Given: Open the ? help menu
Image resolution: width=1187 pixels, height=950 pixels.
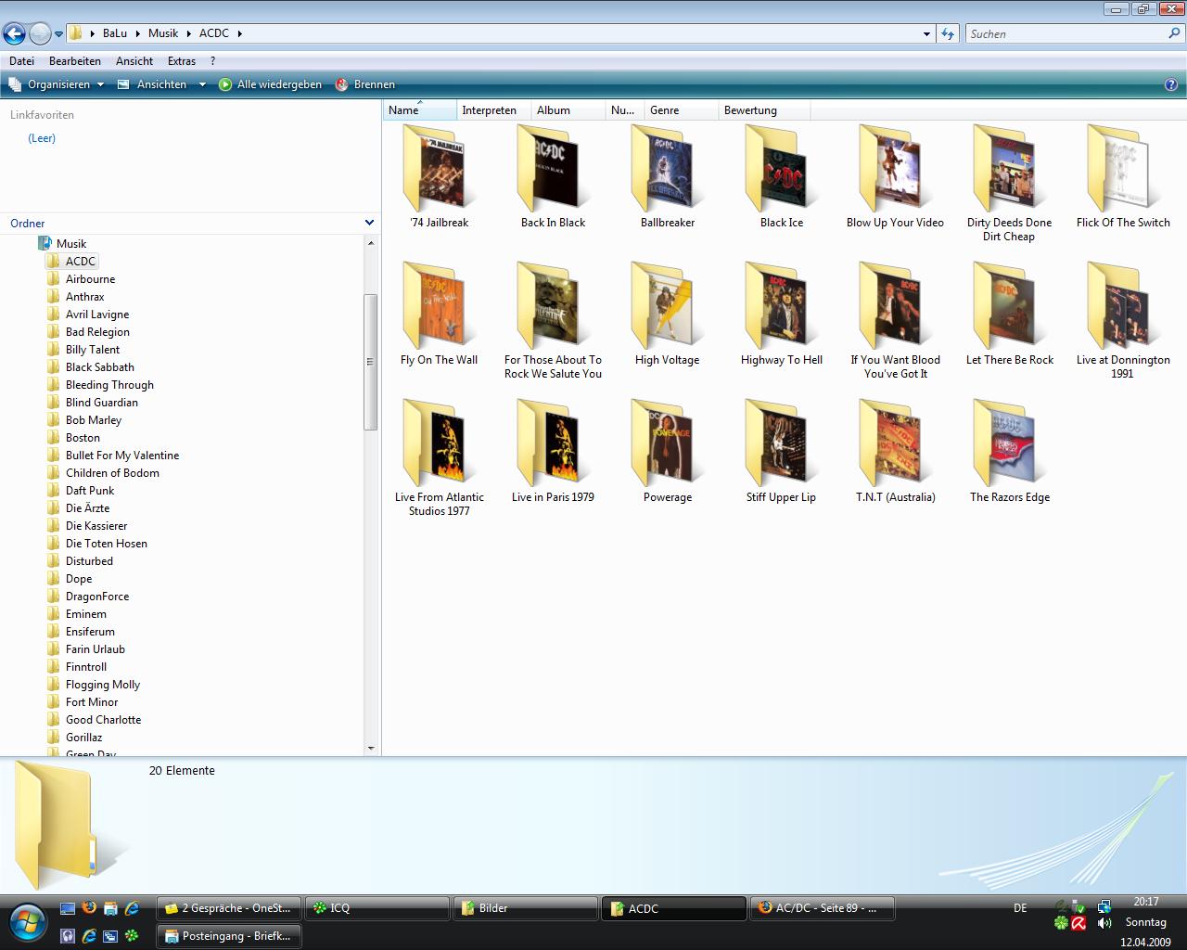Looking at the screenshot, I should pyautogui.click(x=212, y=61).
